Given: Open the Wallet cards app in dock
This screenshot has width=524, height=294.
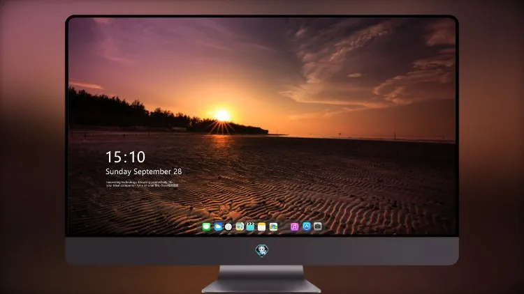Looking at the screenshot, I should pos(273,226).
